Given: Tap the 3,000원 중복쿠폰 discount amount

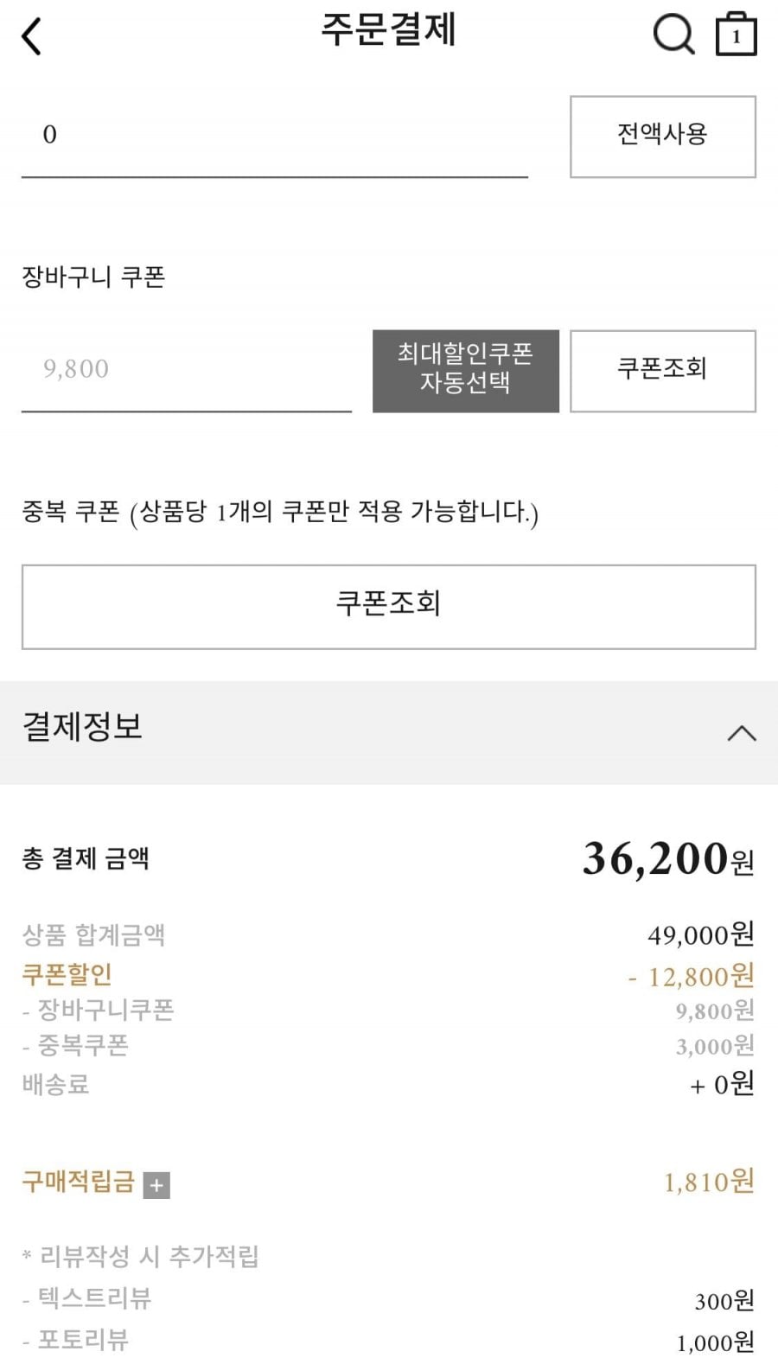Looking at the screenshot, I should (714, 1047).
